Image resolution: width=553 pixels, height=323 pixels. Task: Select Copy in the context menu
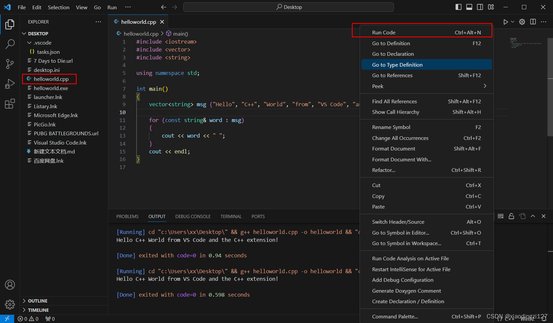427,196
